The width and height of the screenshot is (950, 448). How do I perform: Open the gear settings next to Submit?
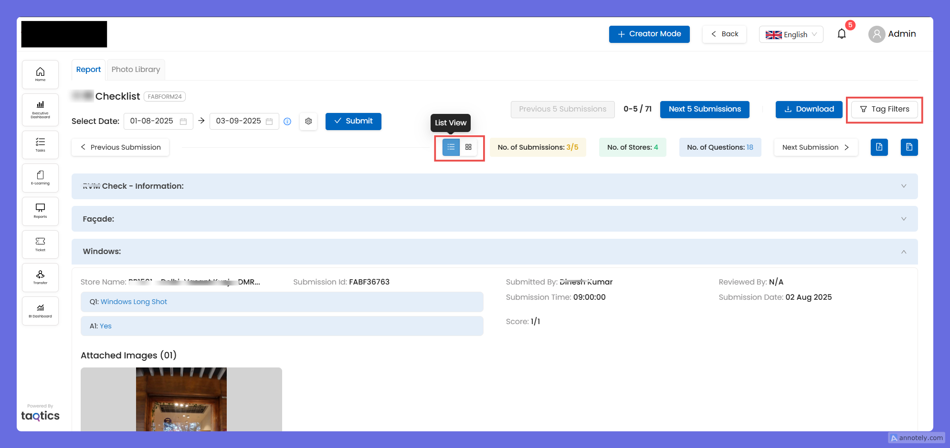pos(308,122)
